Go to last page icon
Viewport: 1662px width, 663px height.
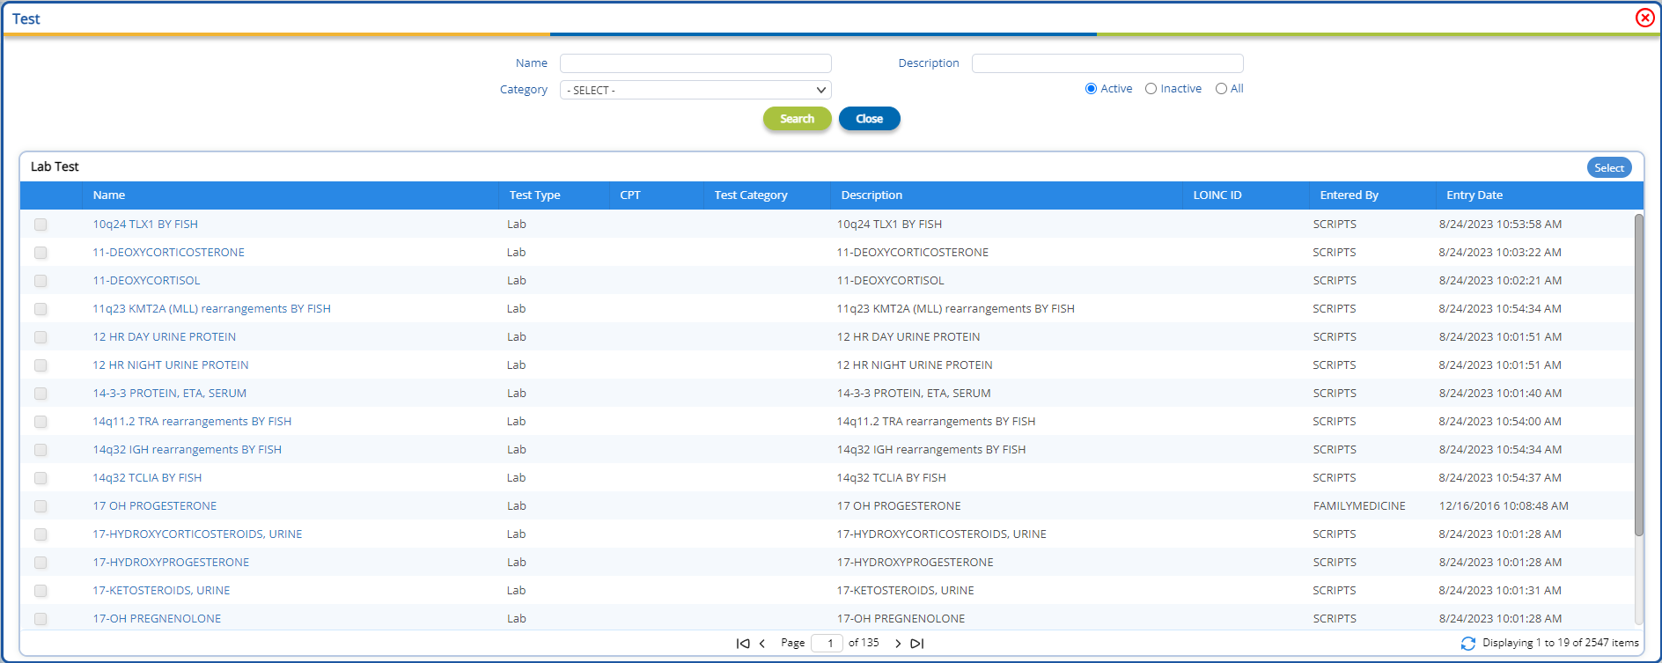click(917, 644)
